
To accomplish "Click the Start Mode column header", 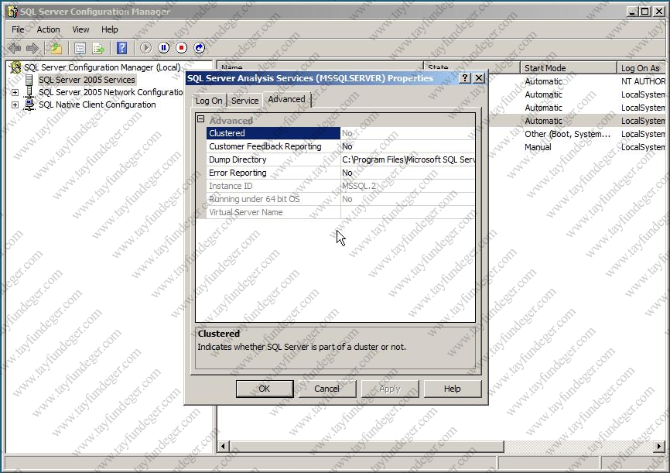I will [569, 68].
